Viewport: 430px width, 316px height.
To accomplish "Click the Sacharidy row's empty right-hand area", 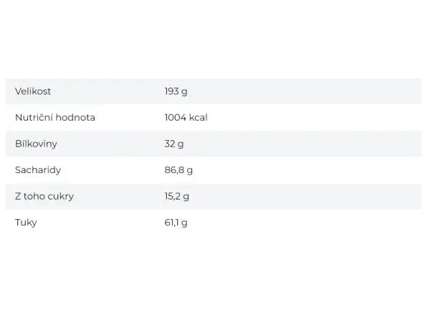I will 307,170.
